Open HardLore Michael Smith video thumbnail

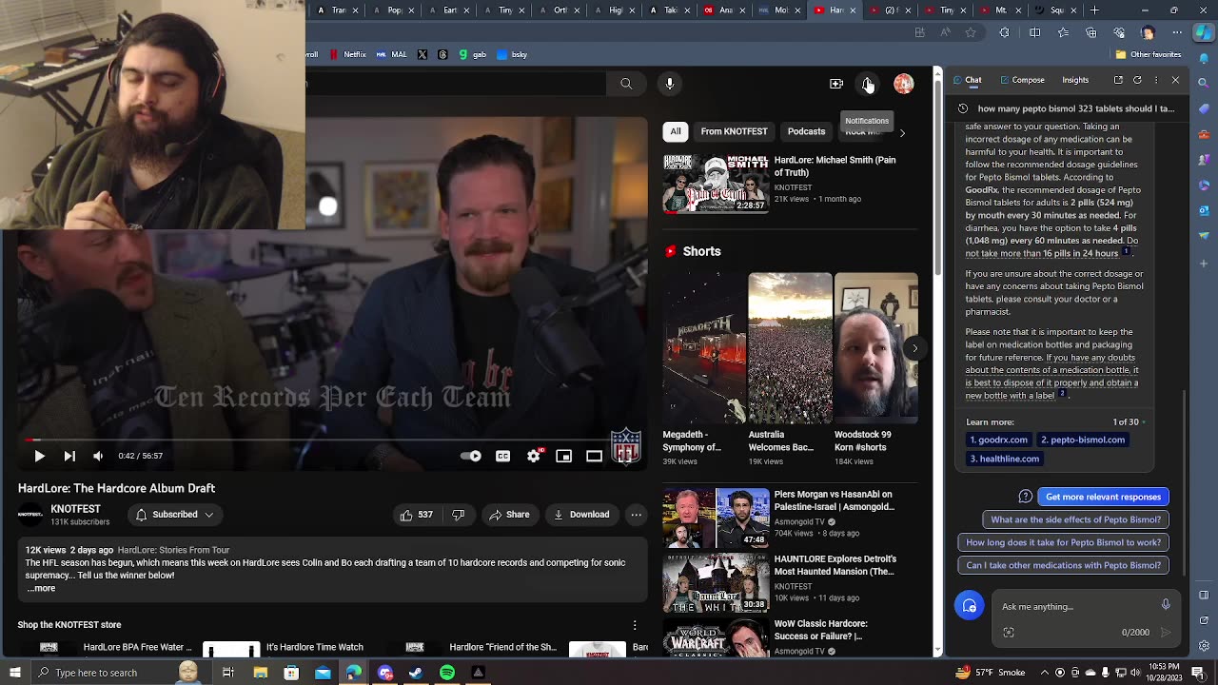[x=716, y=184]
